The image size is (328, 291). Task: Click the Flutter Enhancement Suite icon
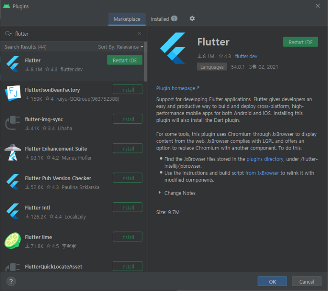point(13,153)
